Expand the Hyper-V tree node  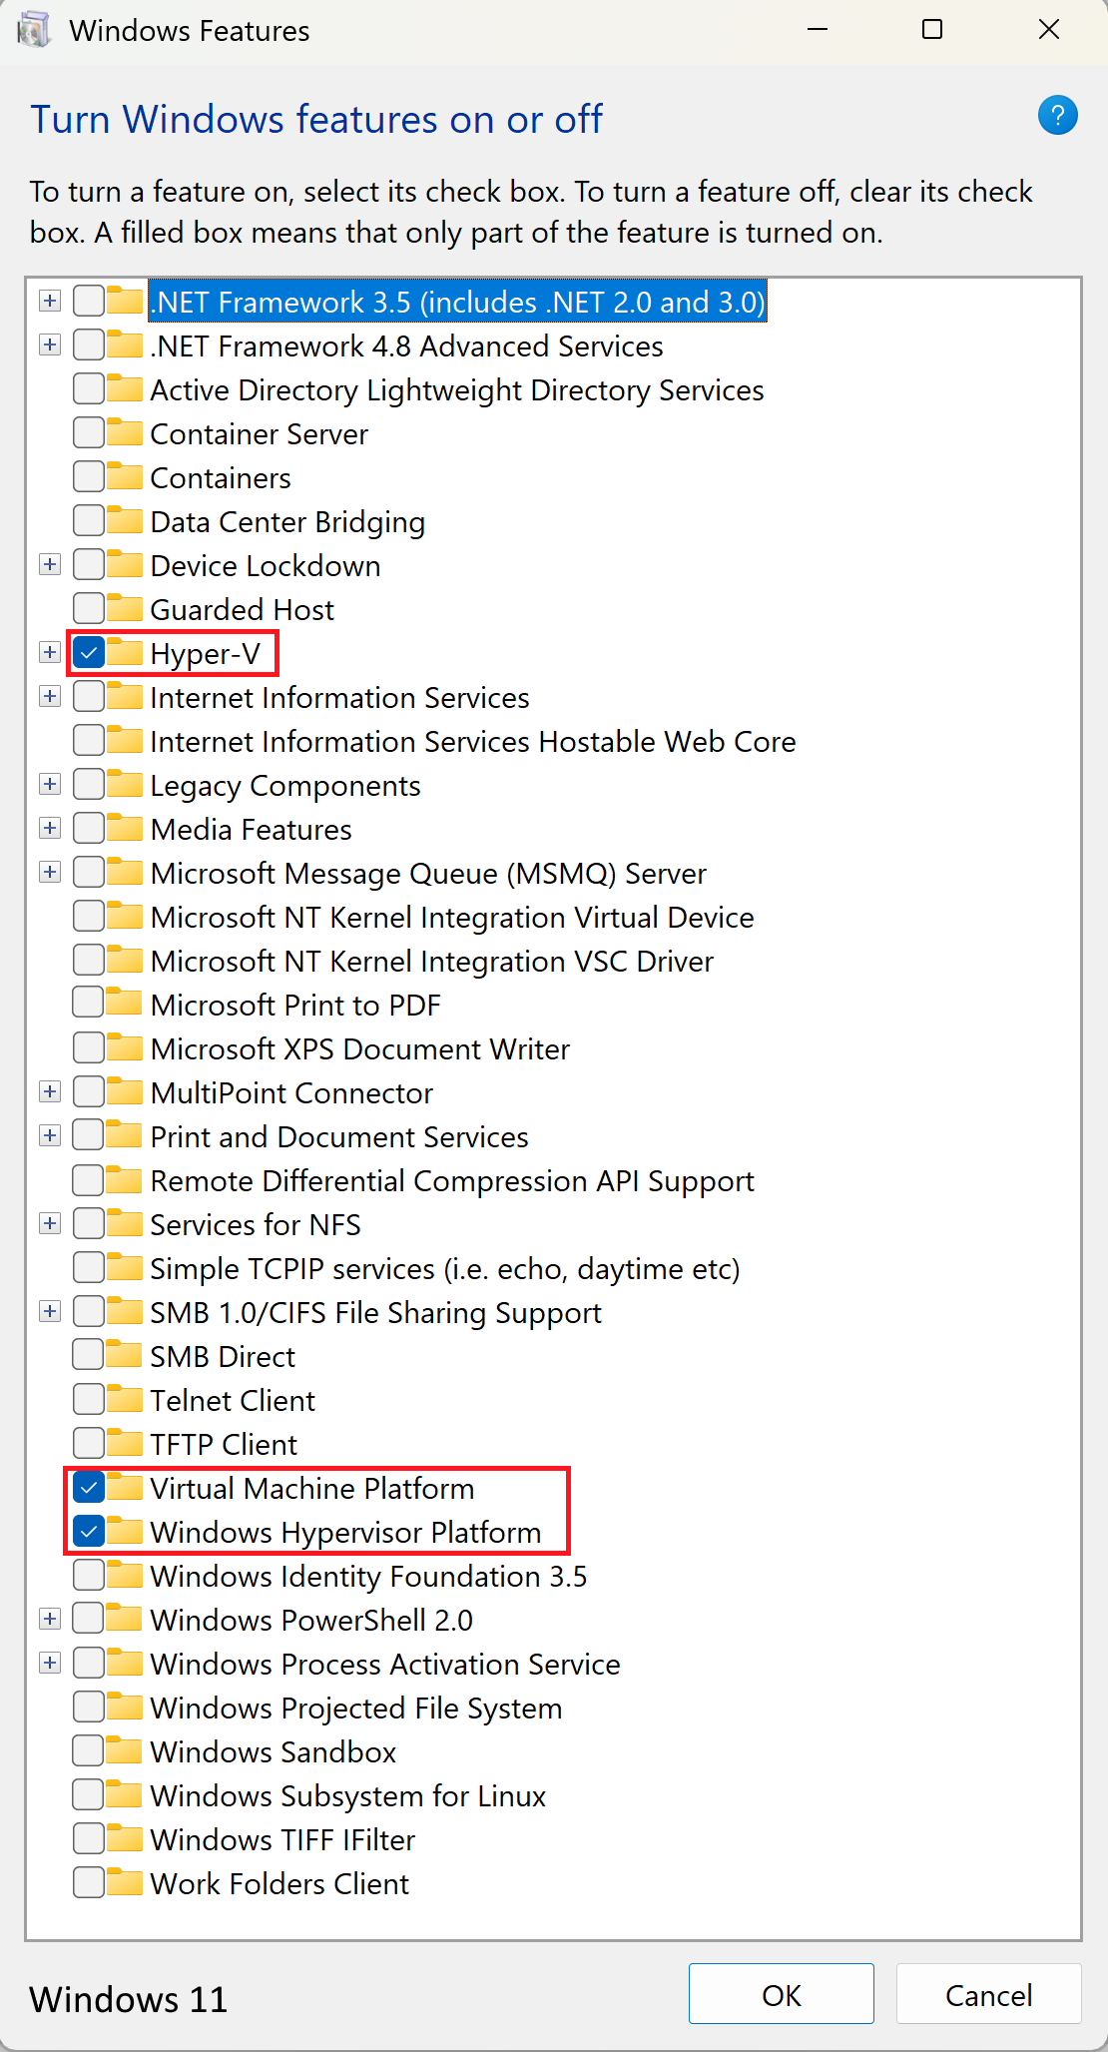coord(50,652)
